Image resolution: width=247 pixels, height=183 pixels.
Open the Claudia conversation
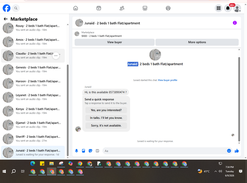(x=33, y=56)
